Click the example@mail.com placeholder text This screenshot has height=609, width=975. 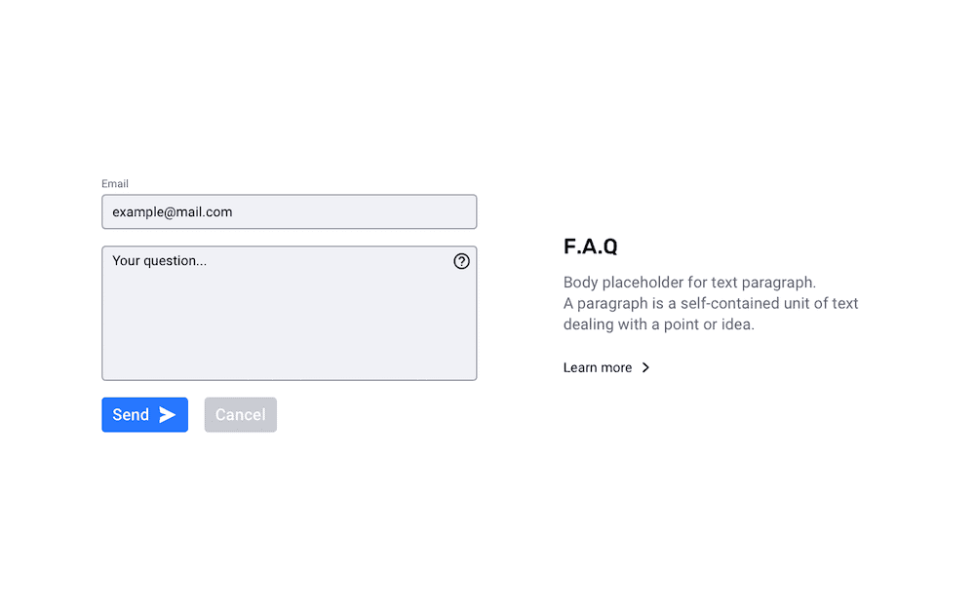173,211
